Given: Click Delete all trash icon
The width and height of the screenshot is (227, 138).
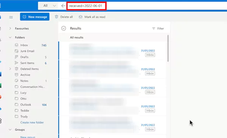Looking at the screenshot, I should click(56, 17).
